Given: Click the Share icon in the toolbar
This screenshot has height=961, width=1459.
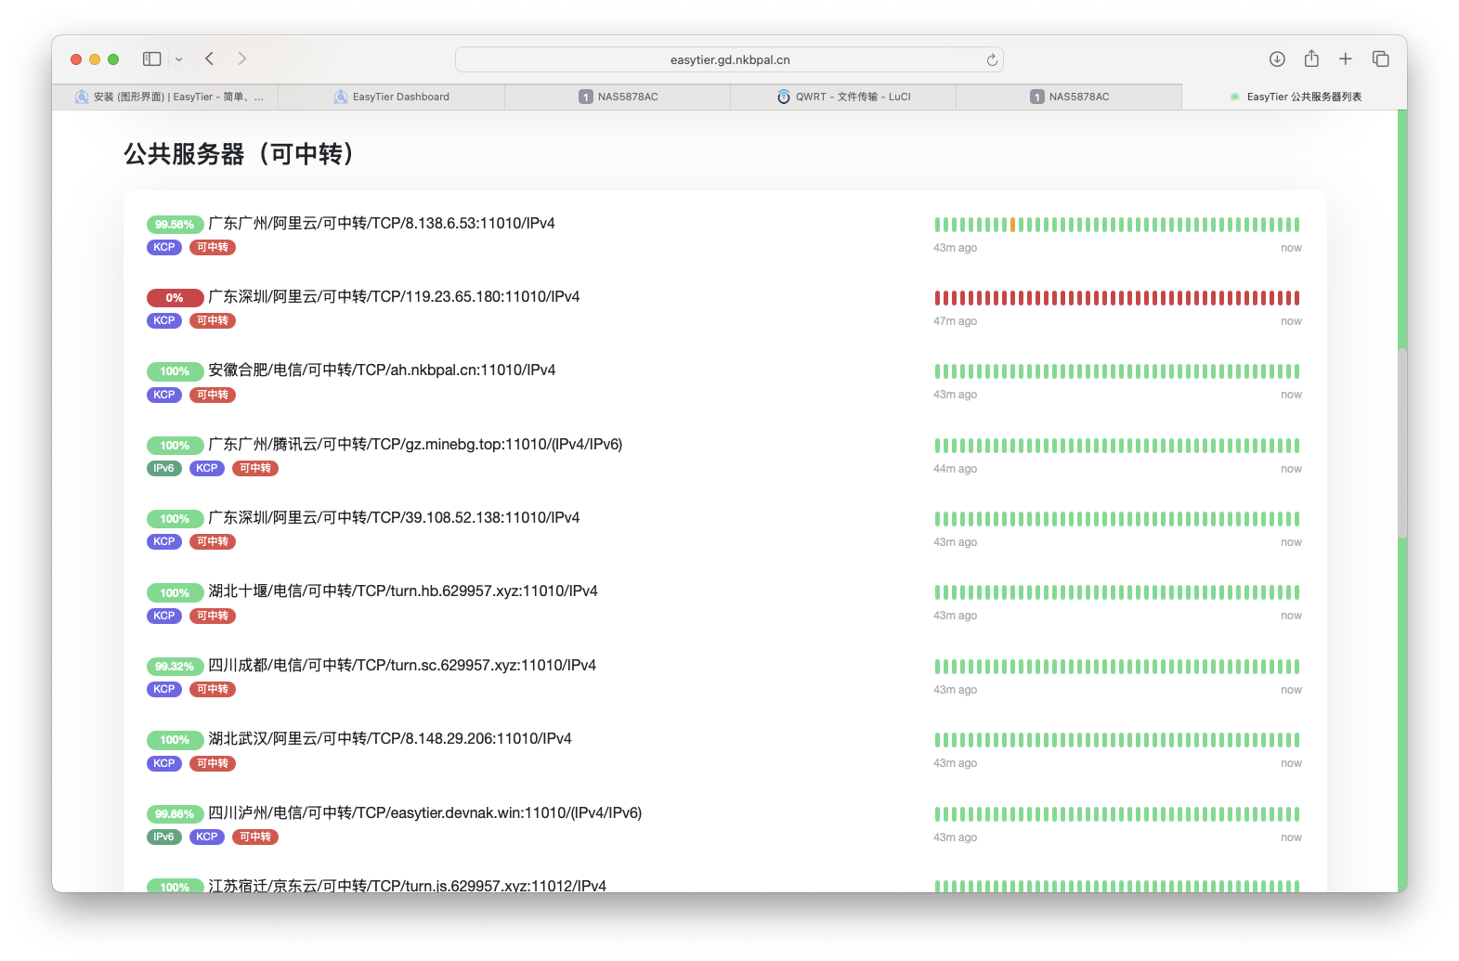Looking at the screenshot, I should 1311,59.
